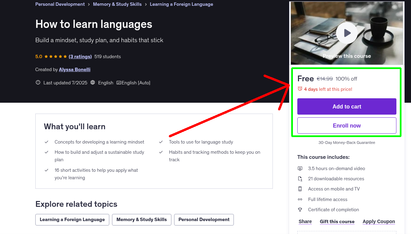Click the on-demand video icon

click(x=300, y=168)
